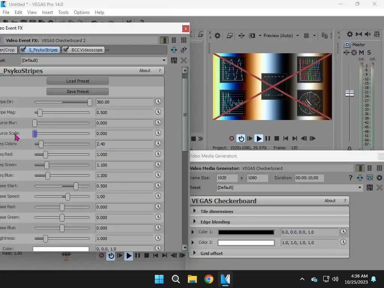Expand the Grid offset section

[x=195, y=253]
